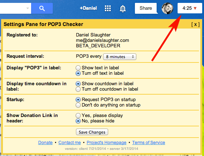Open the 8 minutes interval dropdown
Screen dimensions: 204x156
(x=120, y=57)
